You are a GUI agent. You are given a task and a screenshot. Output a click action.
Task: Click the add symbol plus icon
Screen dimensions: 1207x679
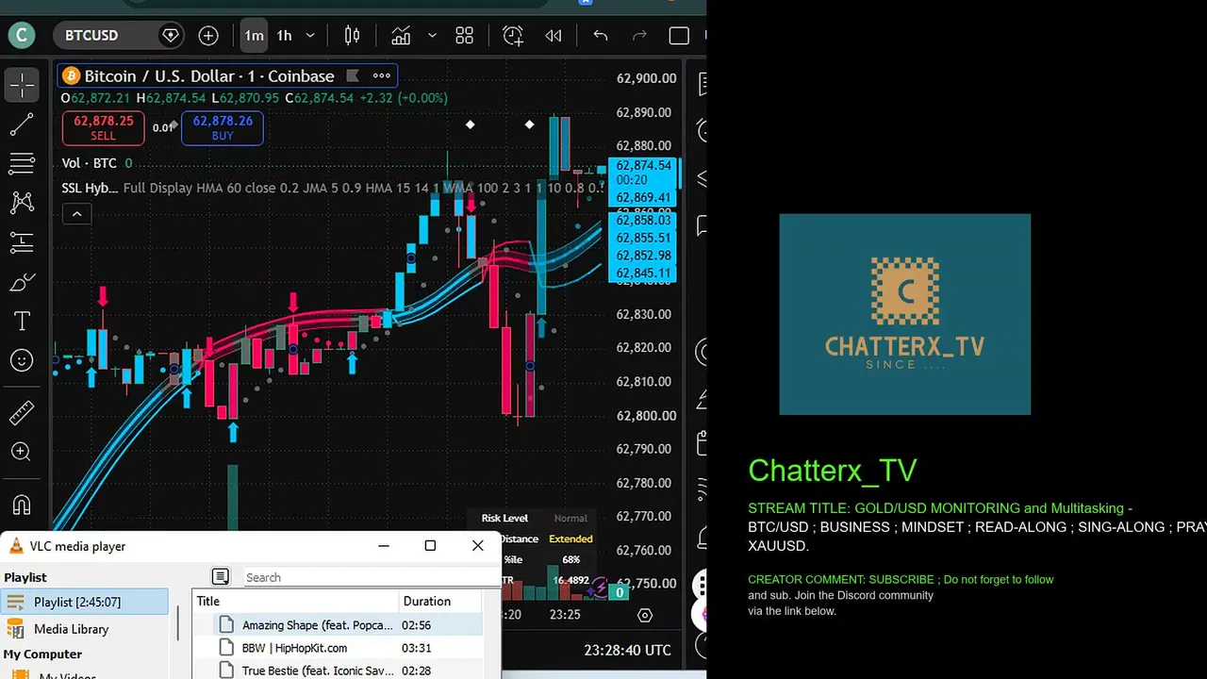coord(208,36)
